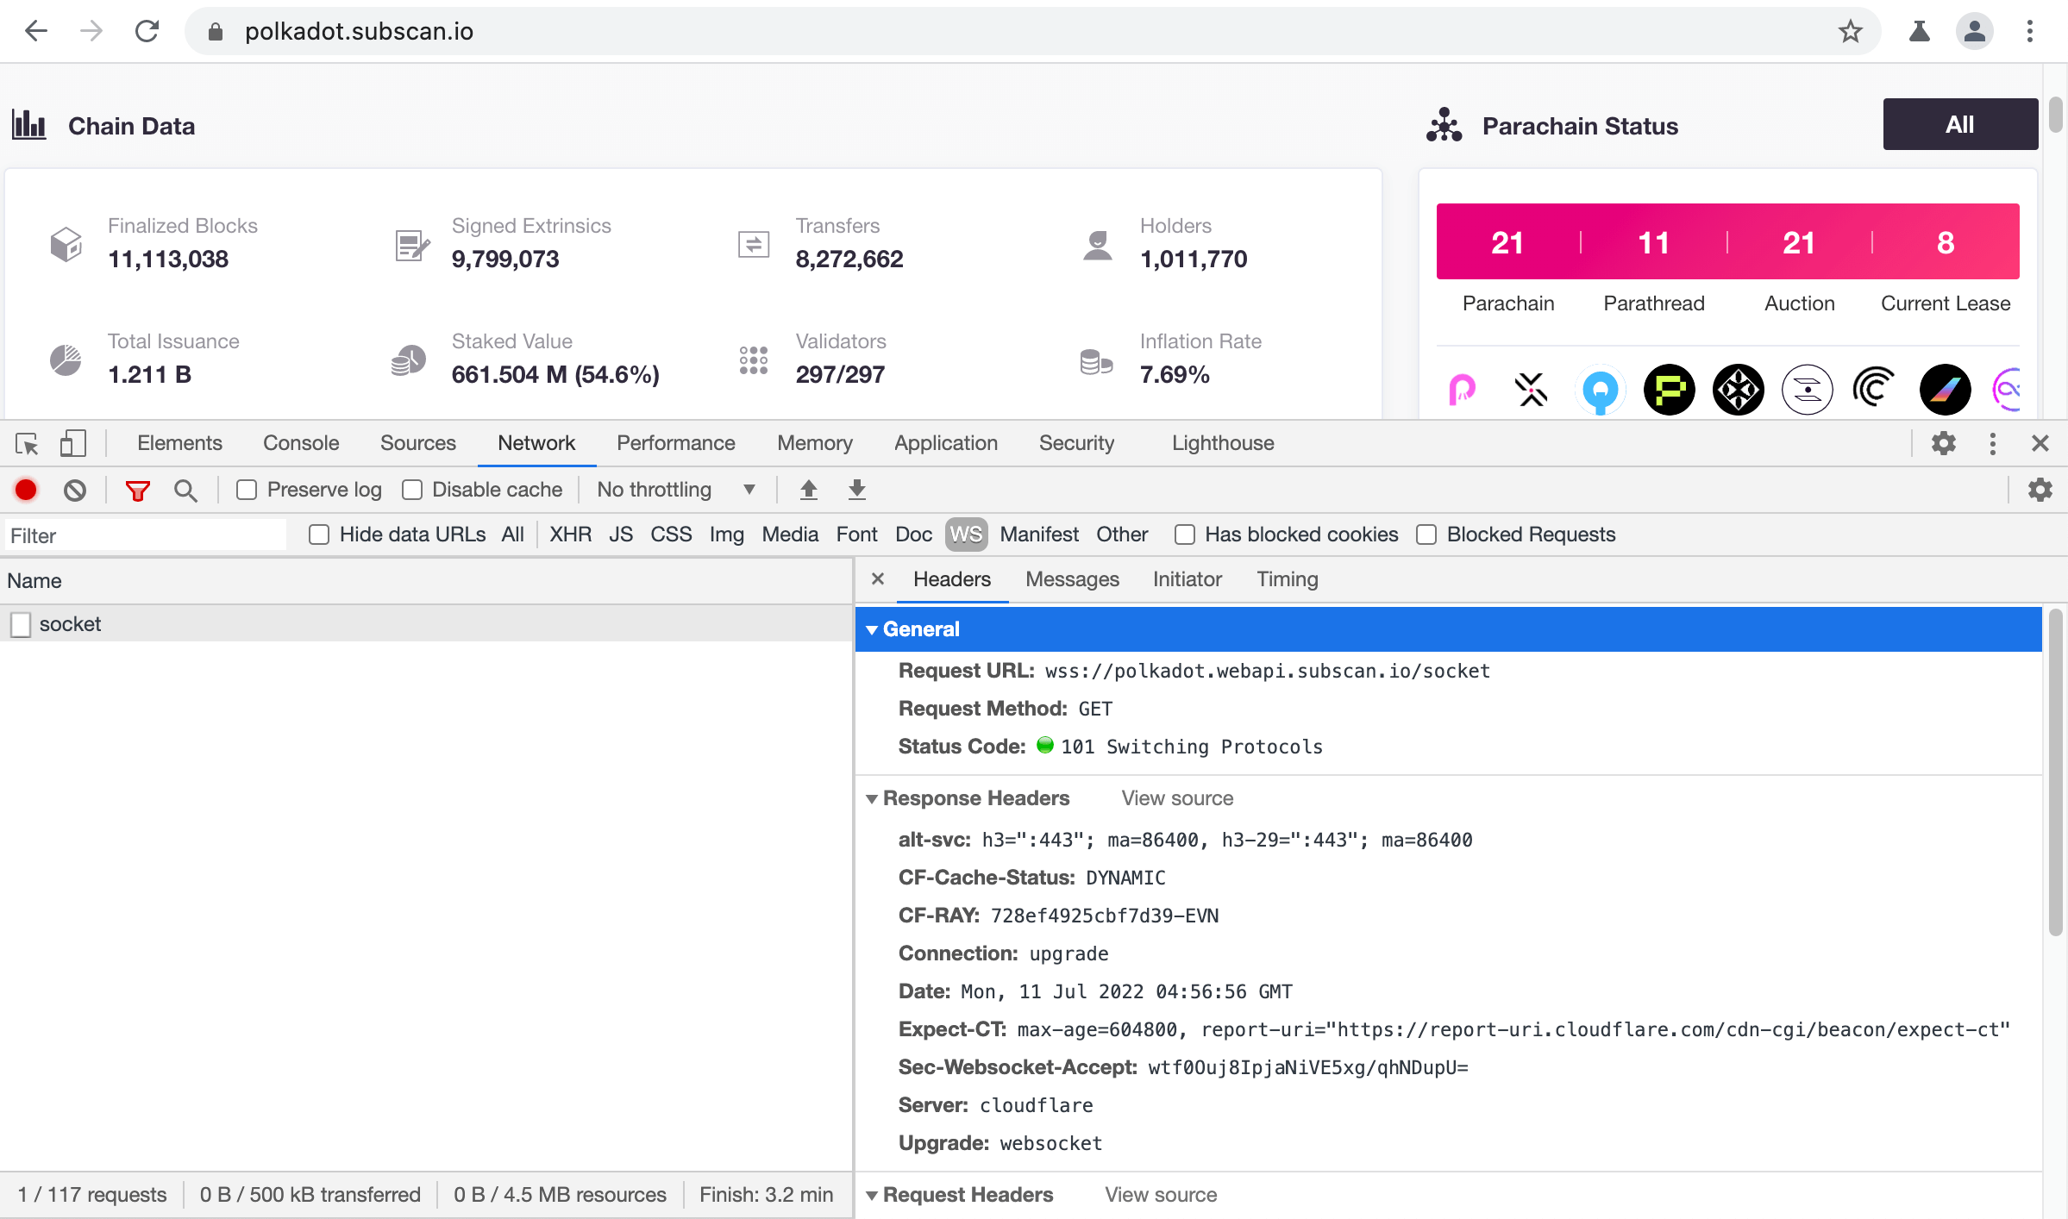Close DevTools with the X button
The height and width of the screenshot is (1219, 2068).
(2040, 443)
